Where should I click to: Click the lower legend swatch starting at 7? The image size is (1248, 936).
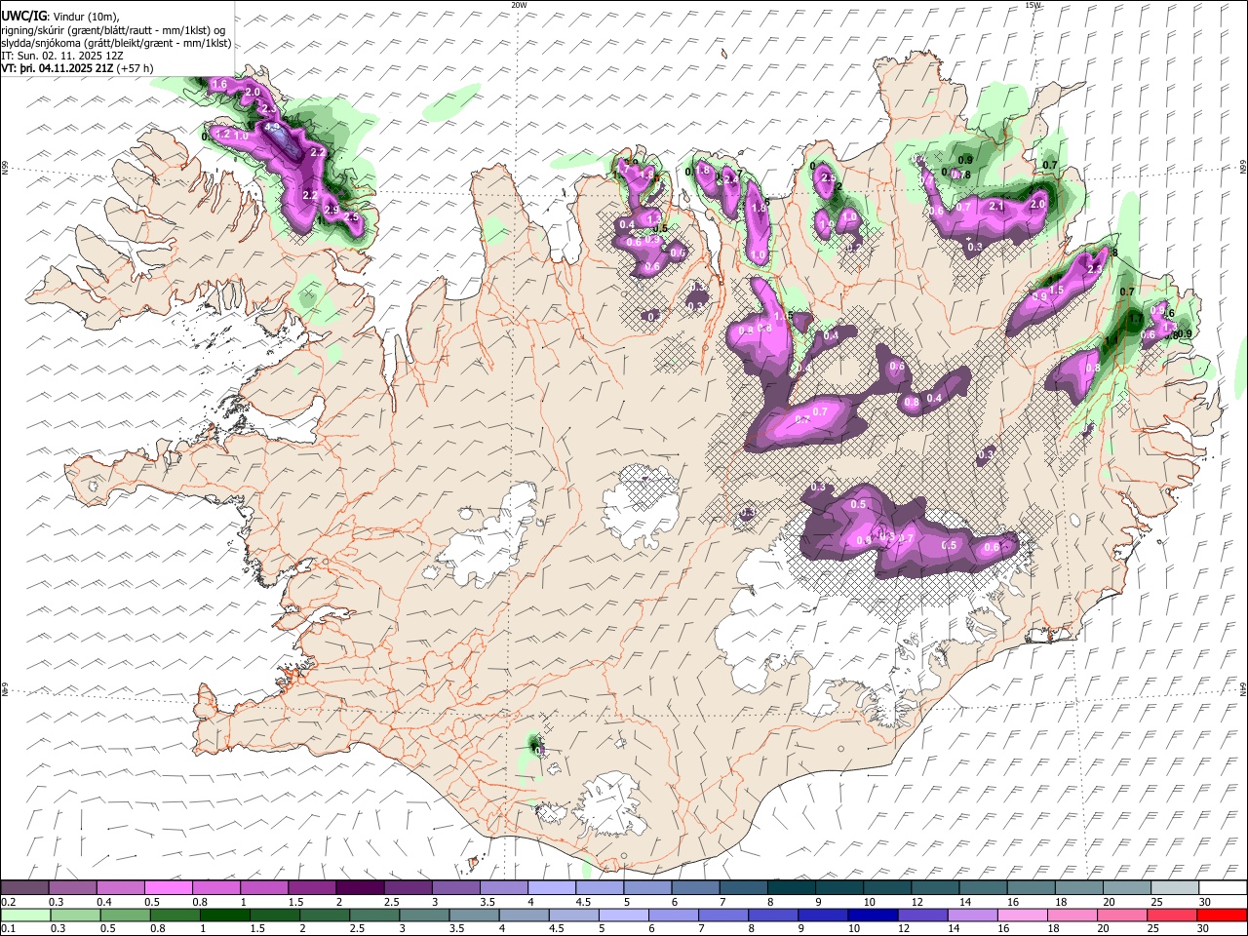point(722,915)
